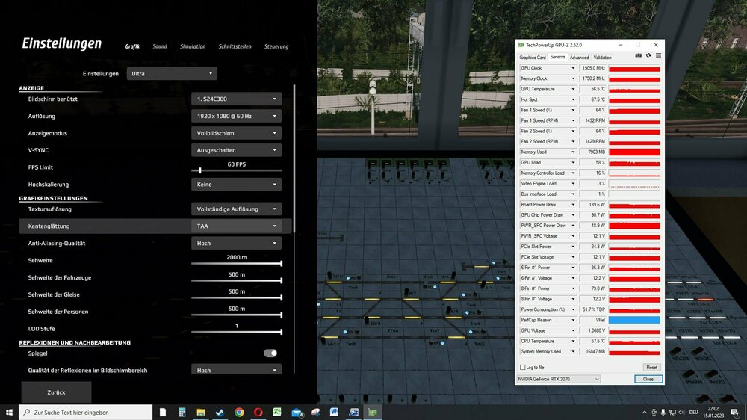Image resolution: width=747 pixels, height=420 pixels.
Task: Expand the V-SYNC Ausgeschaltet dropdown
Action: click(236, 150)
